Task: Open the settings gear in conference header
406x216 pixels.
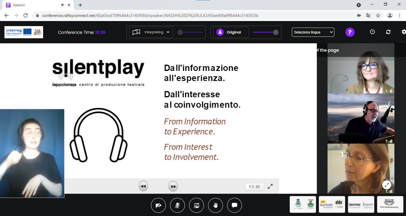Action: pyautogui.click(x=404, y=32)
